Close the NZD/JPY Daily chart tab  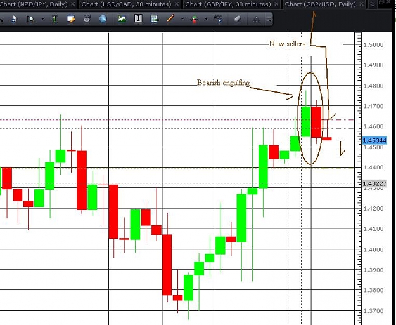click(73, 4)
